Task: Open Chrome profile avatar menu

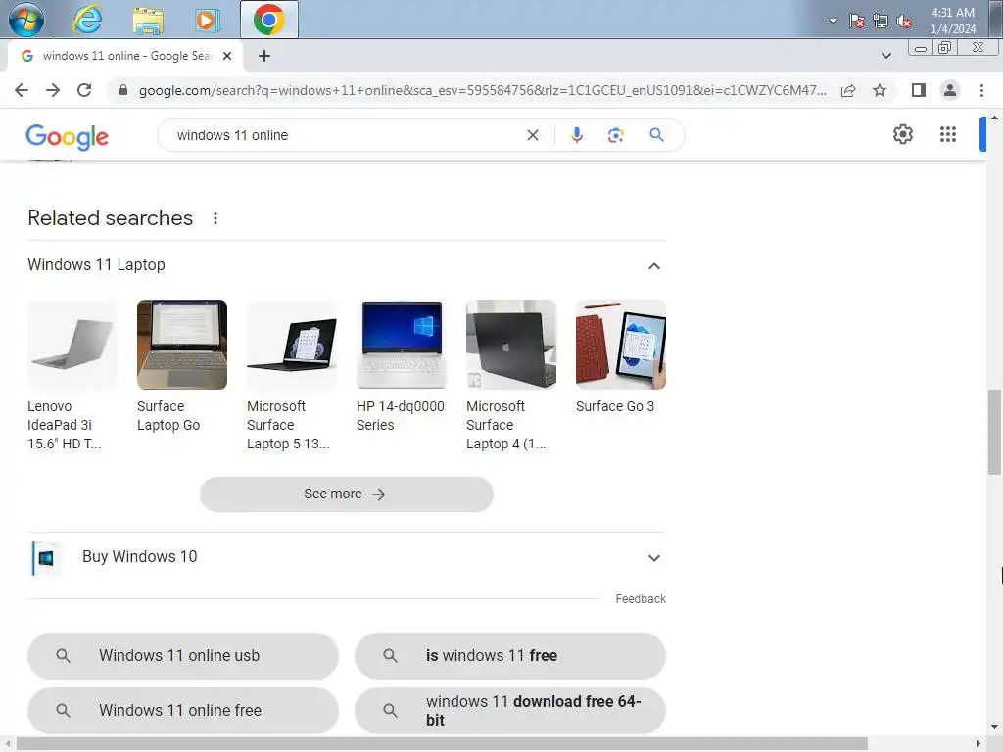Action: [950, 90]
